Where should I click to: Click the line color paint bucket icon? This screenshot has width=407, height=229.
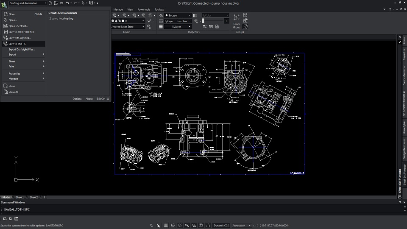tap(161, 15)
